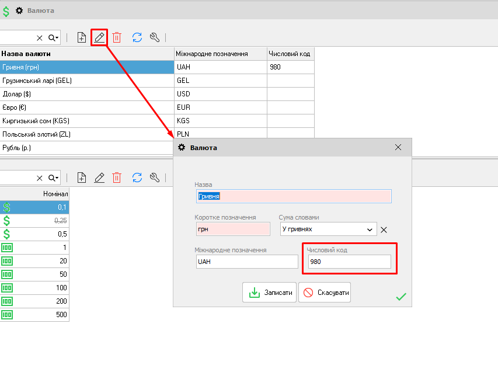Expand the 'Сума словами' combo box
Screen dimensions: 498x379
pyautogui.click(x=369, y=230)
